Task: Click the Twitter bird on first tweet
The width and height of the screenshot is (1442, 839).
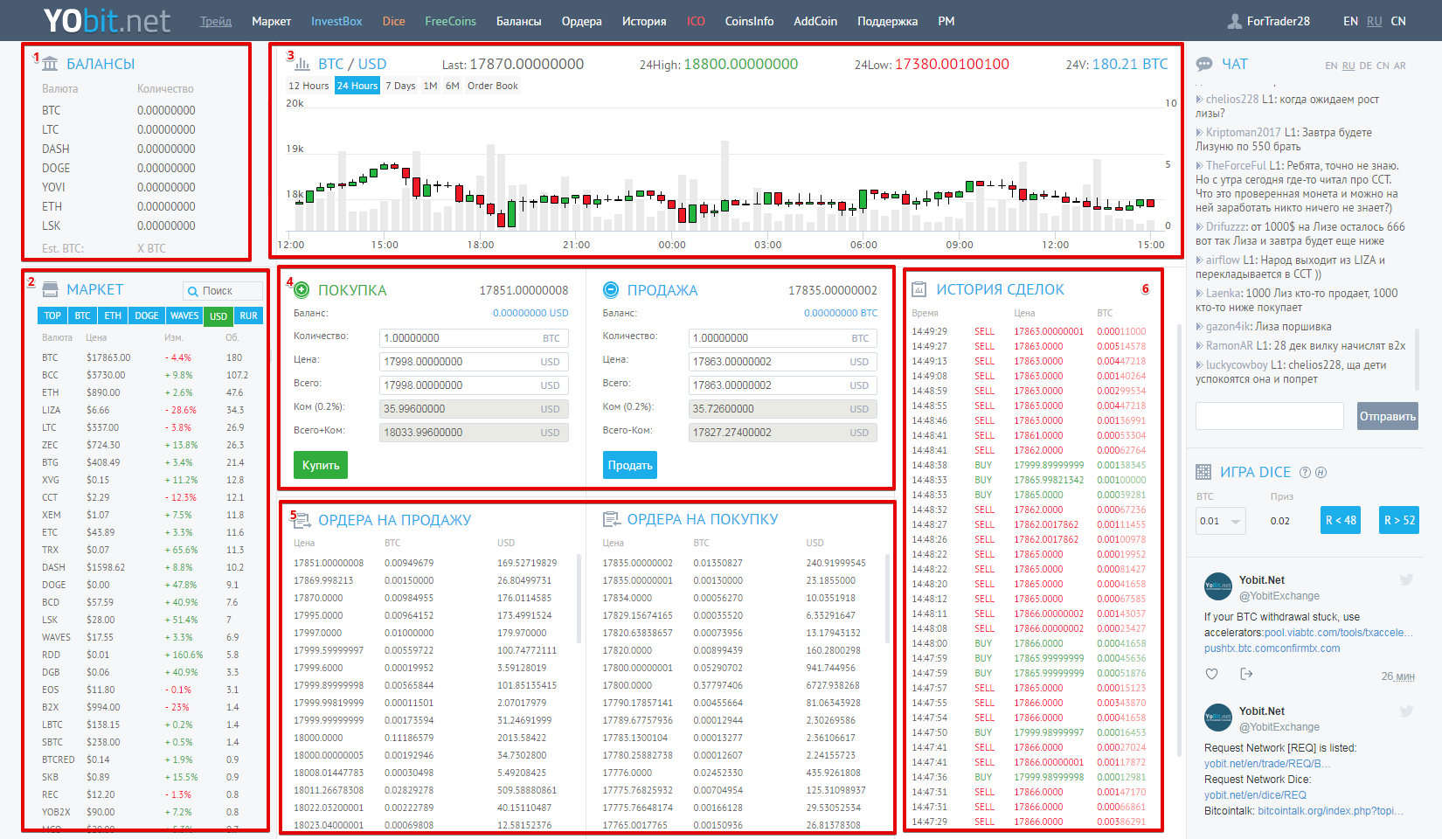Action: coord(1406,579)
